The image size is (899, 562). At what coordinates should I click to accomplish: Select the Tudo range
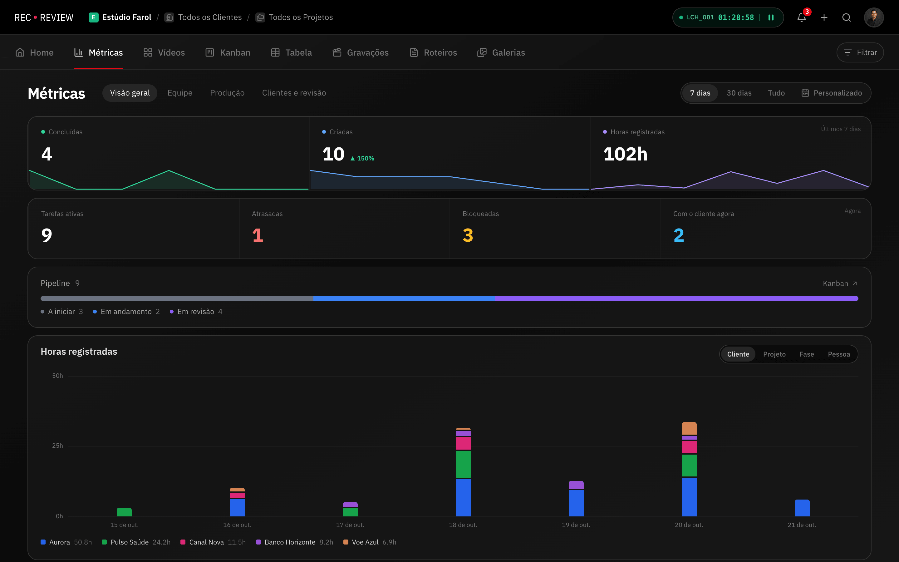(x=776, y=93)
